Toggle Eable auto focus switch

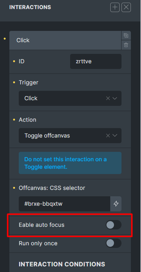coord(114,225)
